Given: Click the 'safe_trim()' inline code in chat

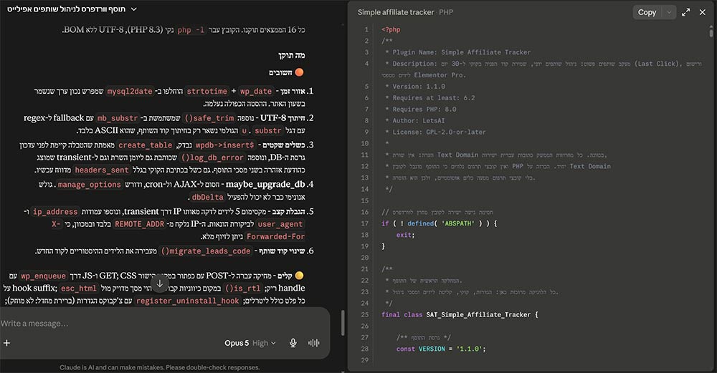Looking at the screenshot, I should click(x=209, y=118).
